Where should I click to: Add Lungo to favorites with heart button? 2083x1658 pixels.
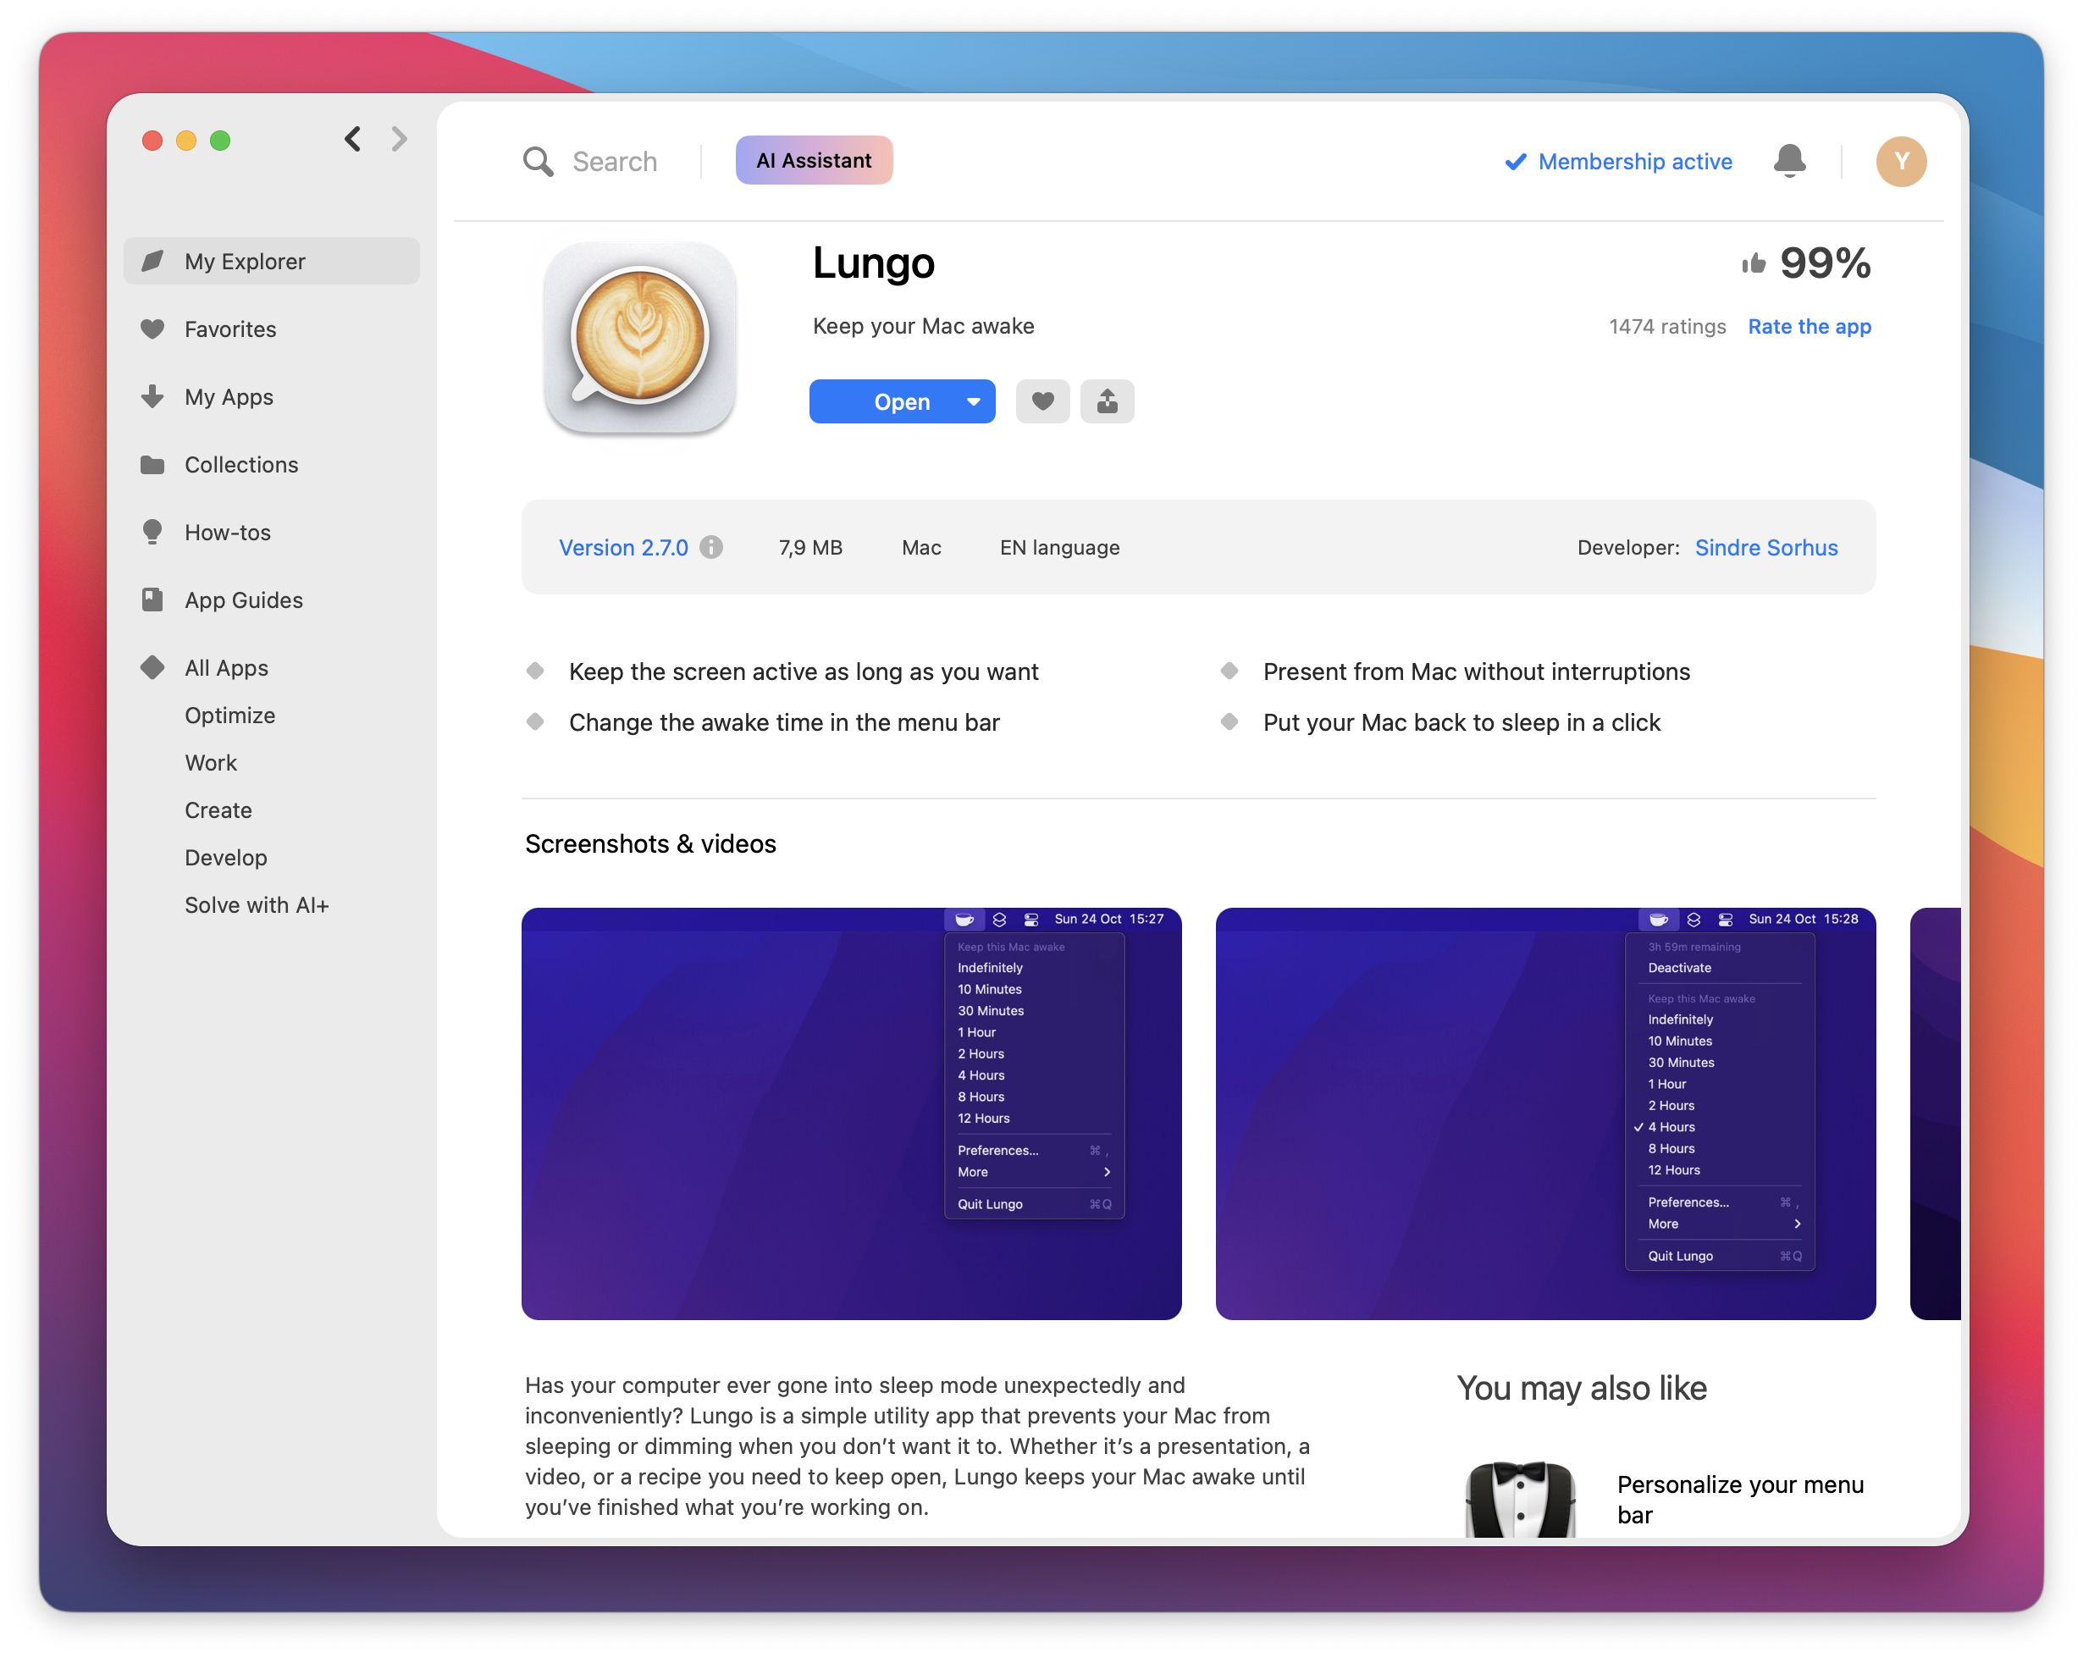tap(1042, 401)
